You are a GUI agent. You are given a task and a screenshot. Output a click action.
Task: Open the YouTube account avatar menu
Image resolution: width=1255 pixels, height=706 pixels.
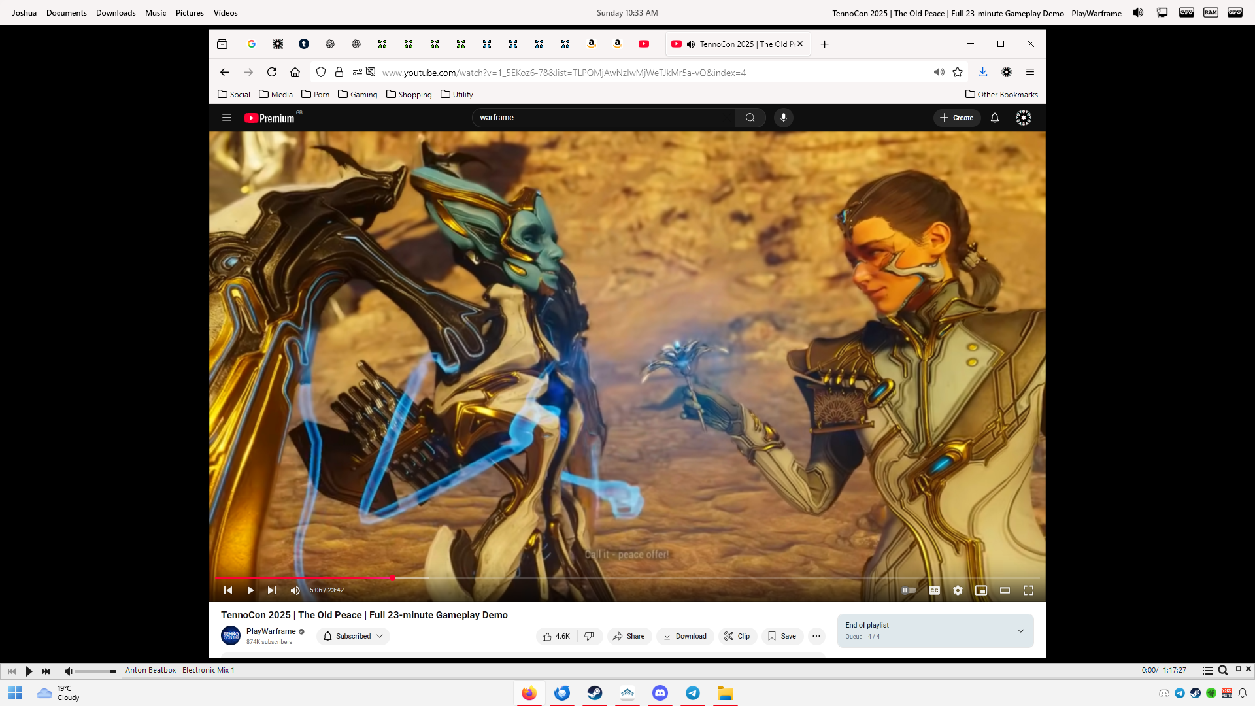[x=1024, y=118]
